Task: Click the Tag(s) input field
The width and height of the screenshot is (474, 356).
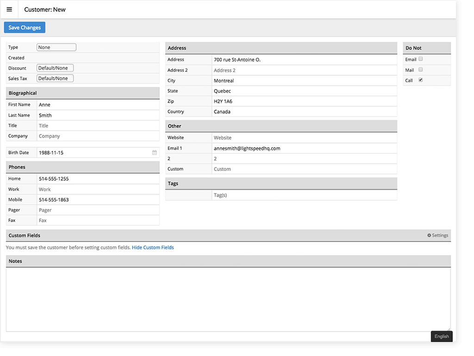Action: coord(305,195)
